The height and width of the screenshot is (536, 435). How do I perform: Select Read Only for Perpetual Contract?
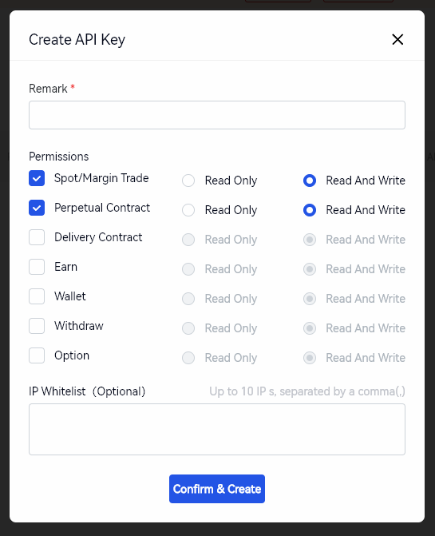(188, 210)
